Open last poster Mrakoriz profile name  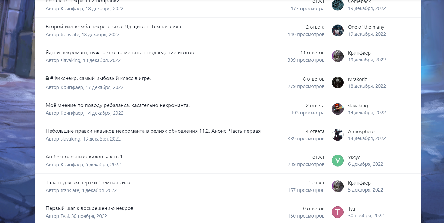point(357,79)
